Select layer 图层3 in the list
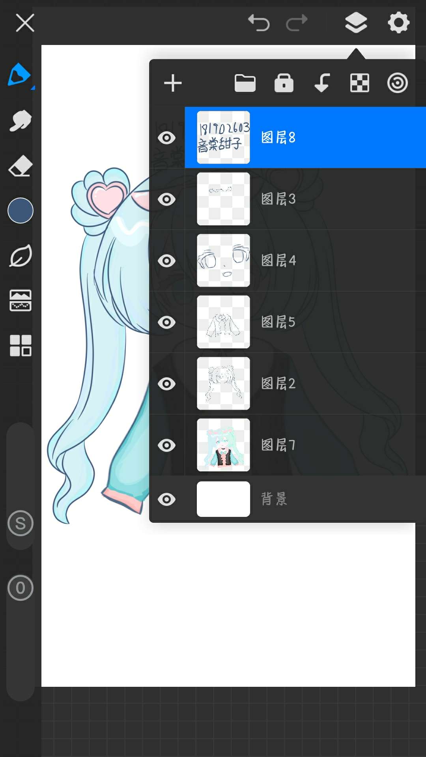 pos(316,199)
